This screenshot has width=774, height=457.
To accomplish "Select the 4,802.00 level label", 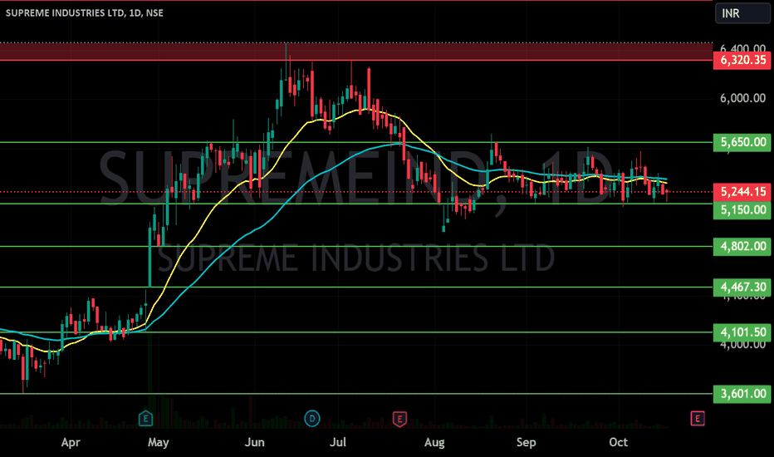I will (x=742, y=246).
